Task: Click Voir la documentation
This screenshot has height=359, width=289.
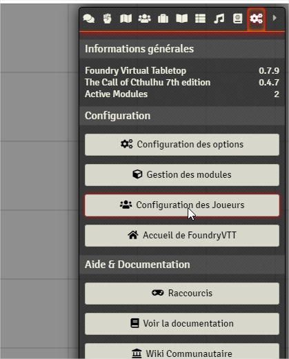Action: tap(182, 324)
